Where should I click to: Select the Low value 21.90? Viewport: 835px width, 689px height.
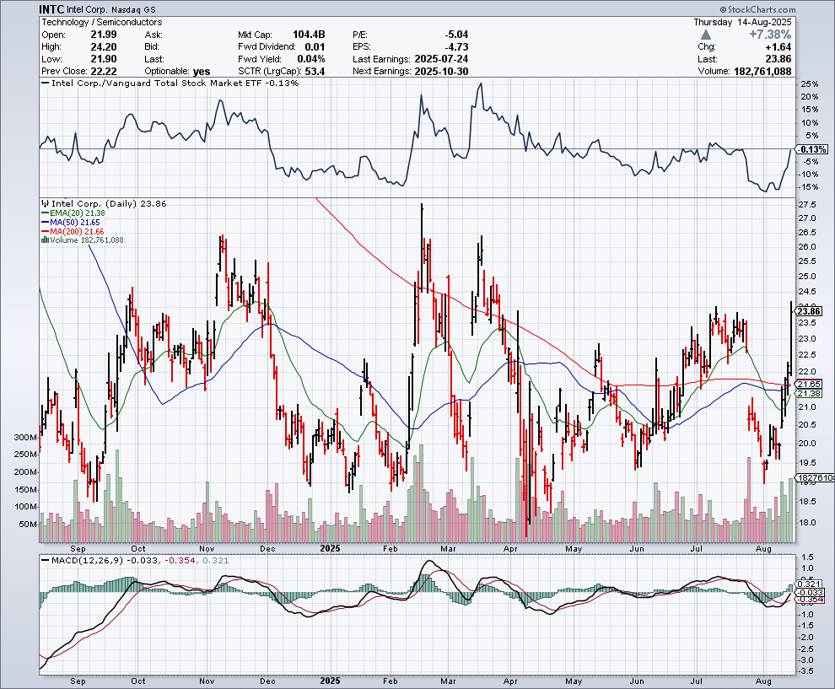pyautogui.click(x=103, y=59)
